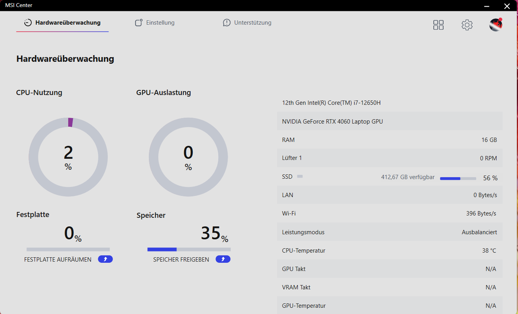Screen dimensions: 518x314
Task: Click the "GPU-Auslastung" section heading
Action: (x=164, y=93)
